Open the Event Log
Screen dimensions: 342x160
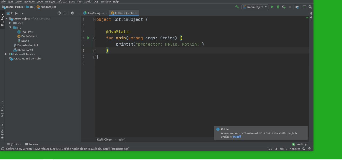click(x=299, y=144)
